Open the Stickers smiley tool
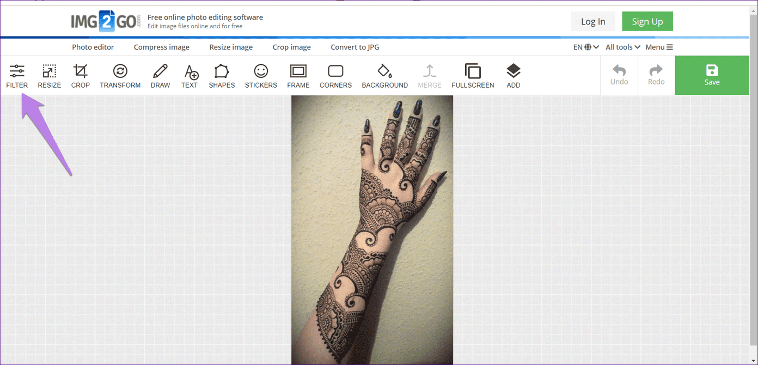 pyautogui.click(x=261, y=76)
